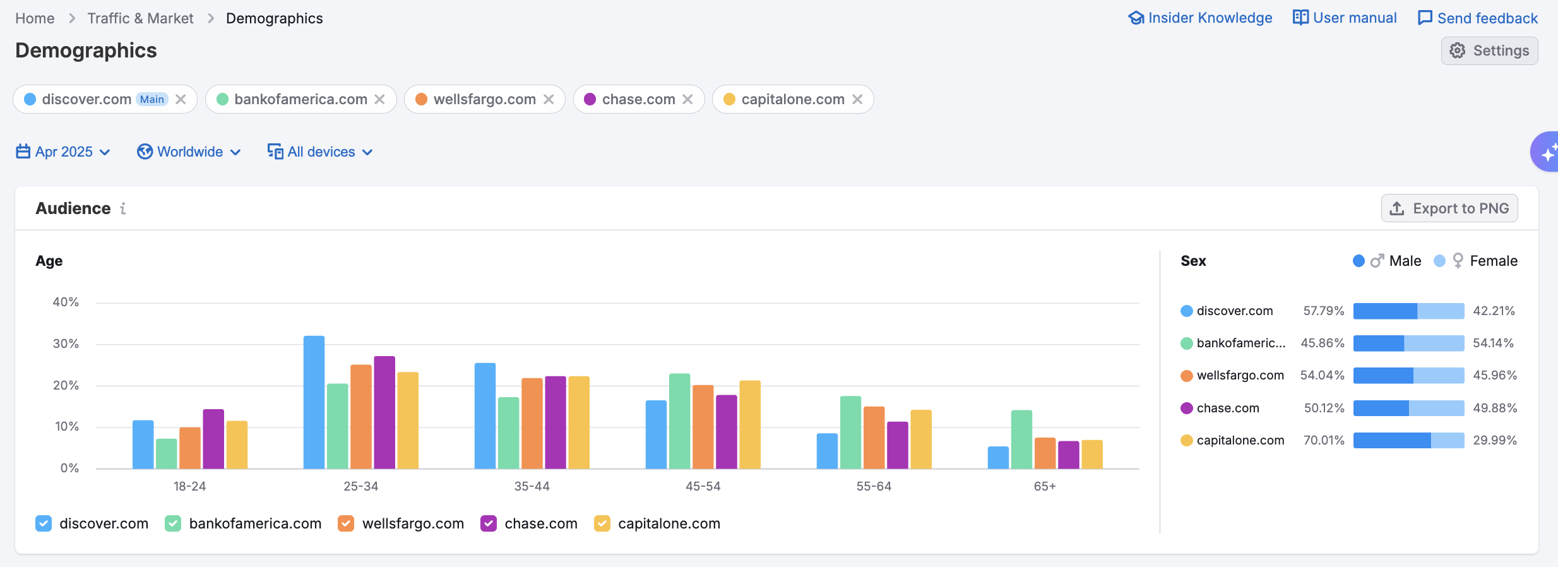
Task: Remove capitalone.com from the comparison
Action: (857, 99)
